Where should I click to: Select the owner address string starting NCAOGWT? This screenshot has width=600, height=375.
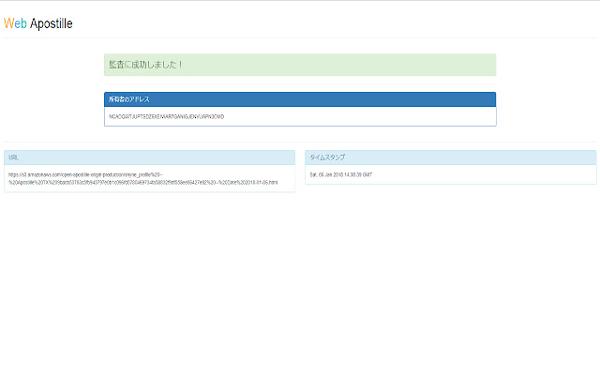(x=167, y=116)
